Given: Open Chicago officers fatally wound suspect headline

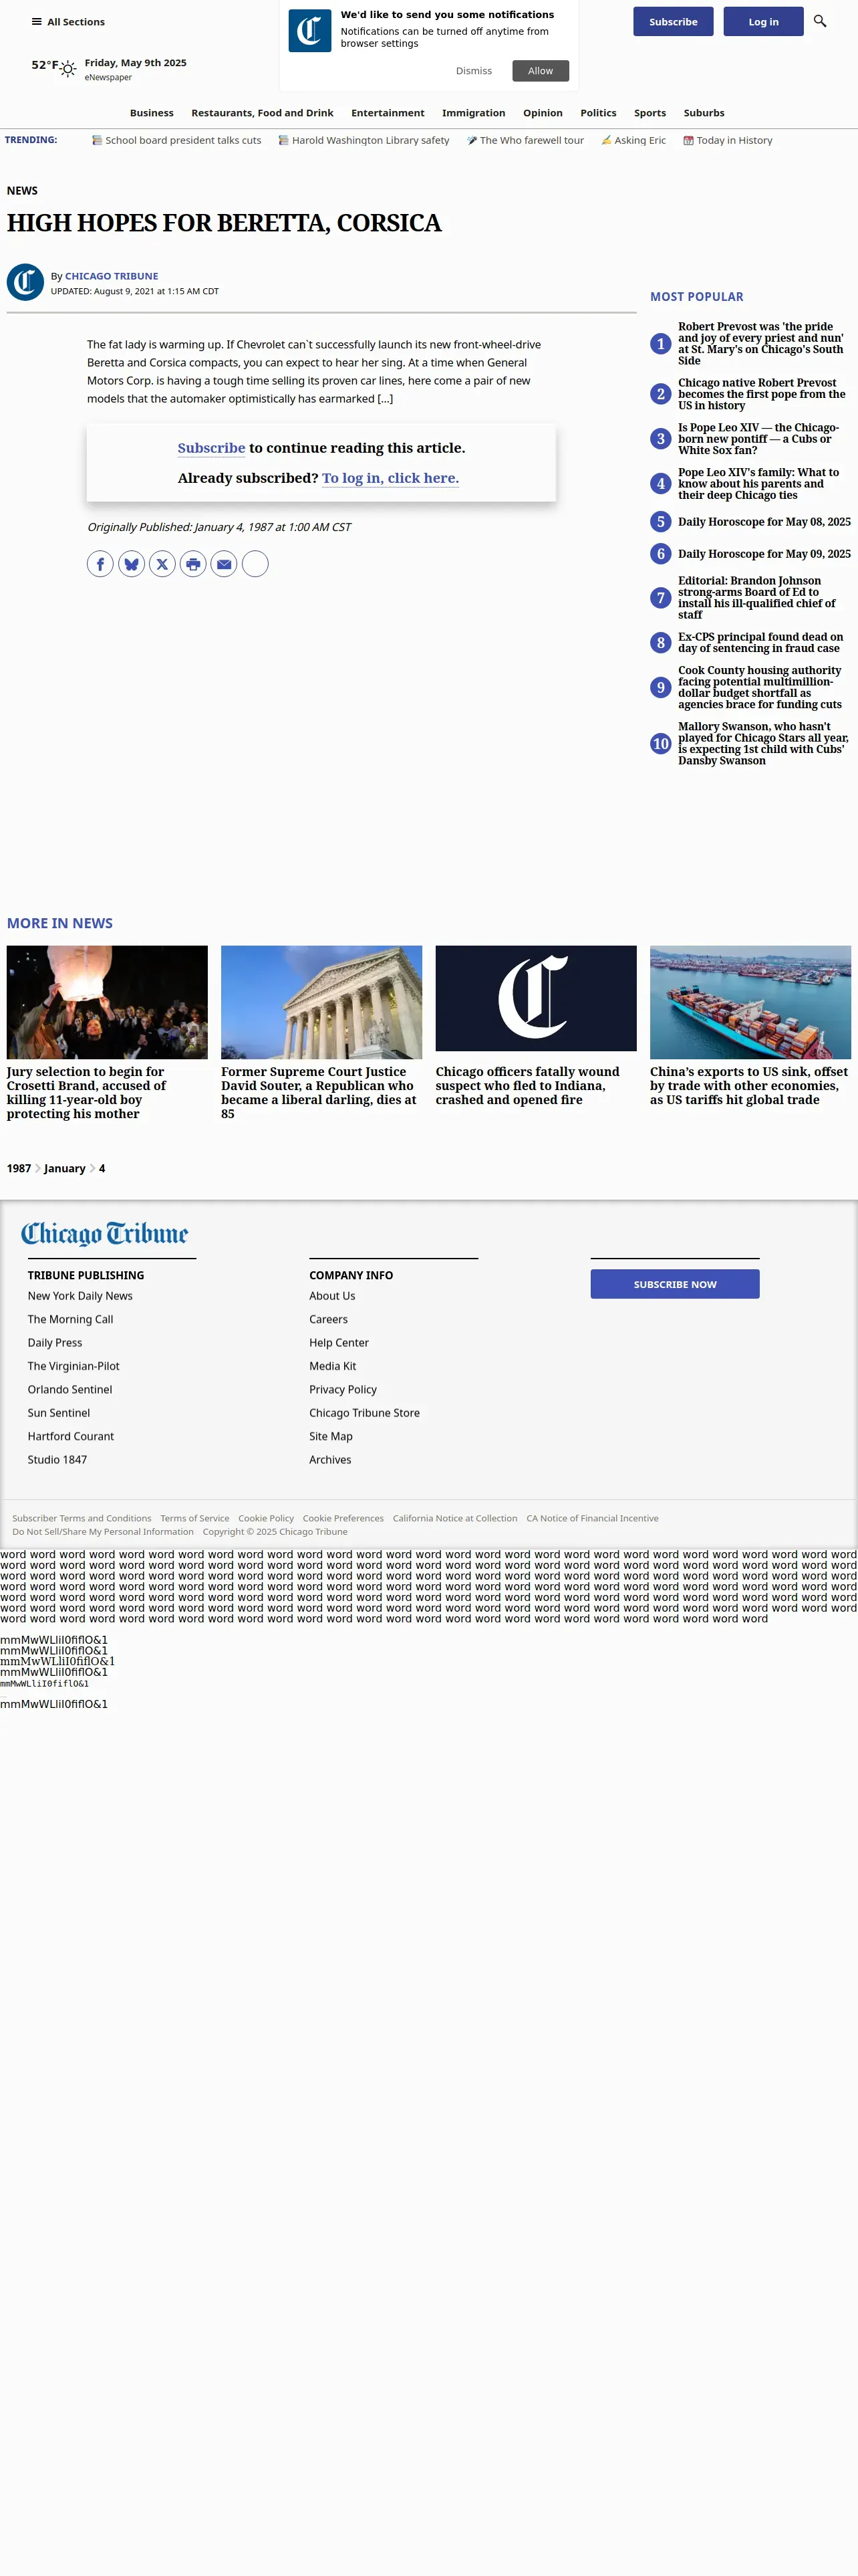Looking at the screenshot, I should [x=527, y=1085].
